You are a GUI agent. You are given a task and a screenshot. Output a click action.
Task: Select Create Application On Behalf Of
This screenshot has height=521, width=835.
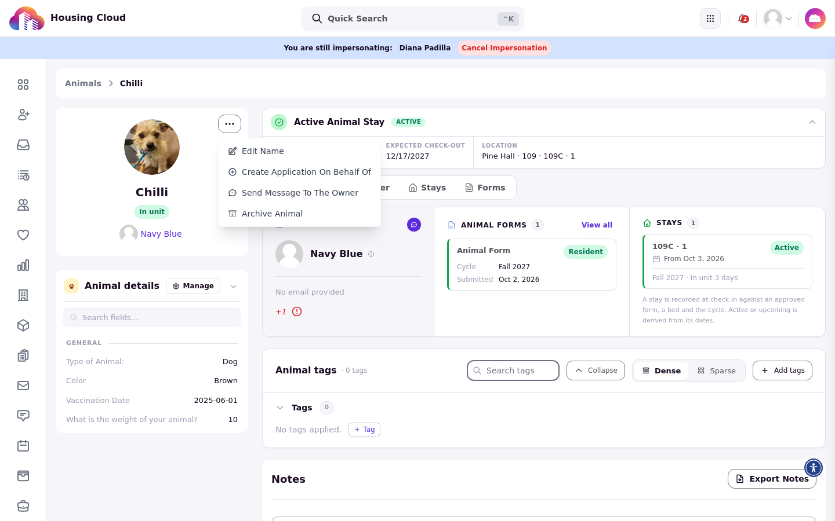coord(299,172)
